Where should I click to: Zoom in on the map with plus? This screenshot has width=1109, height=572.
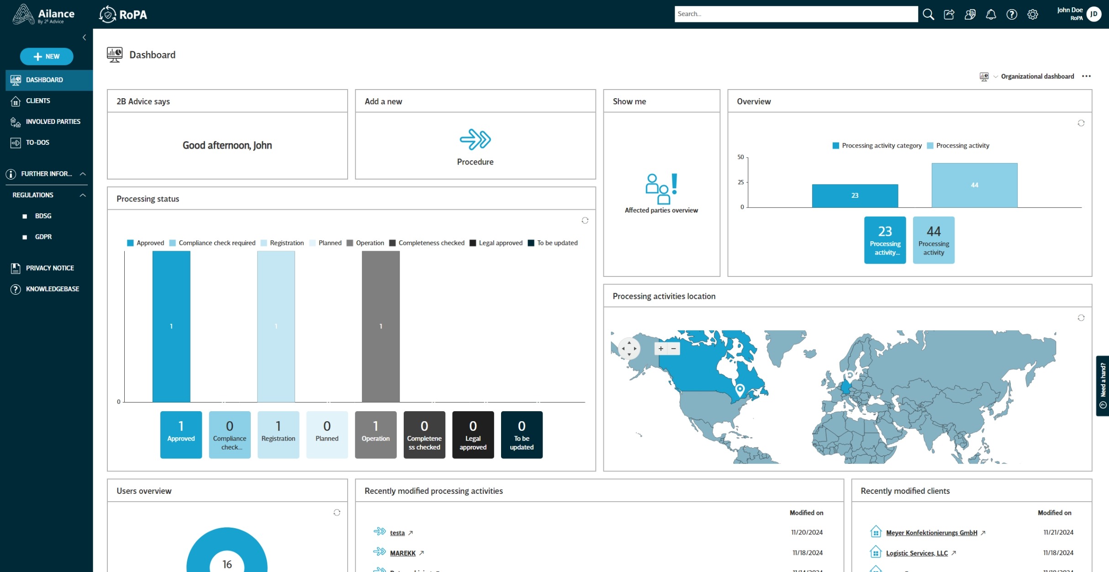point(660,349)
